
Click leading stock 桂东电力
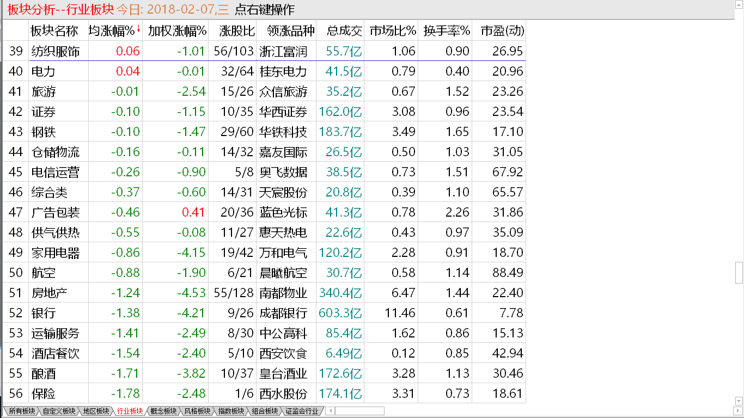(283, 71)
